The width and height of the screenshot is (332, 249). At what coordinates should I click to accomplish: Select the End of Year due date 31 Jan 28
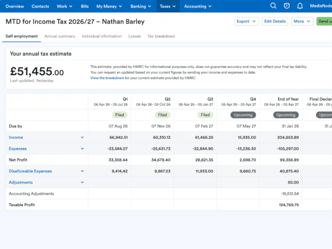click(x=290, y=126)
